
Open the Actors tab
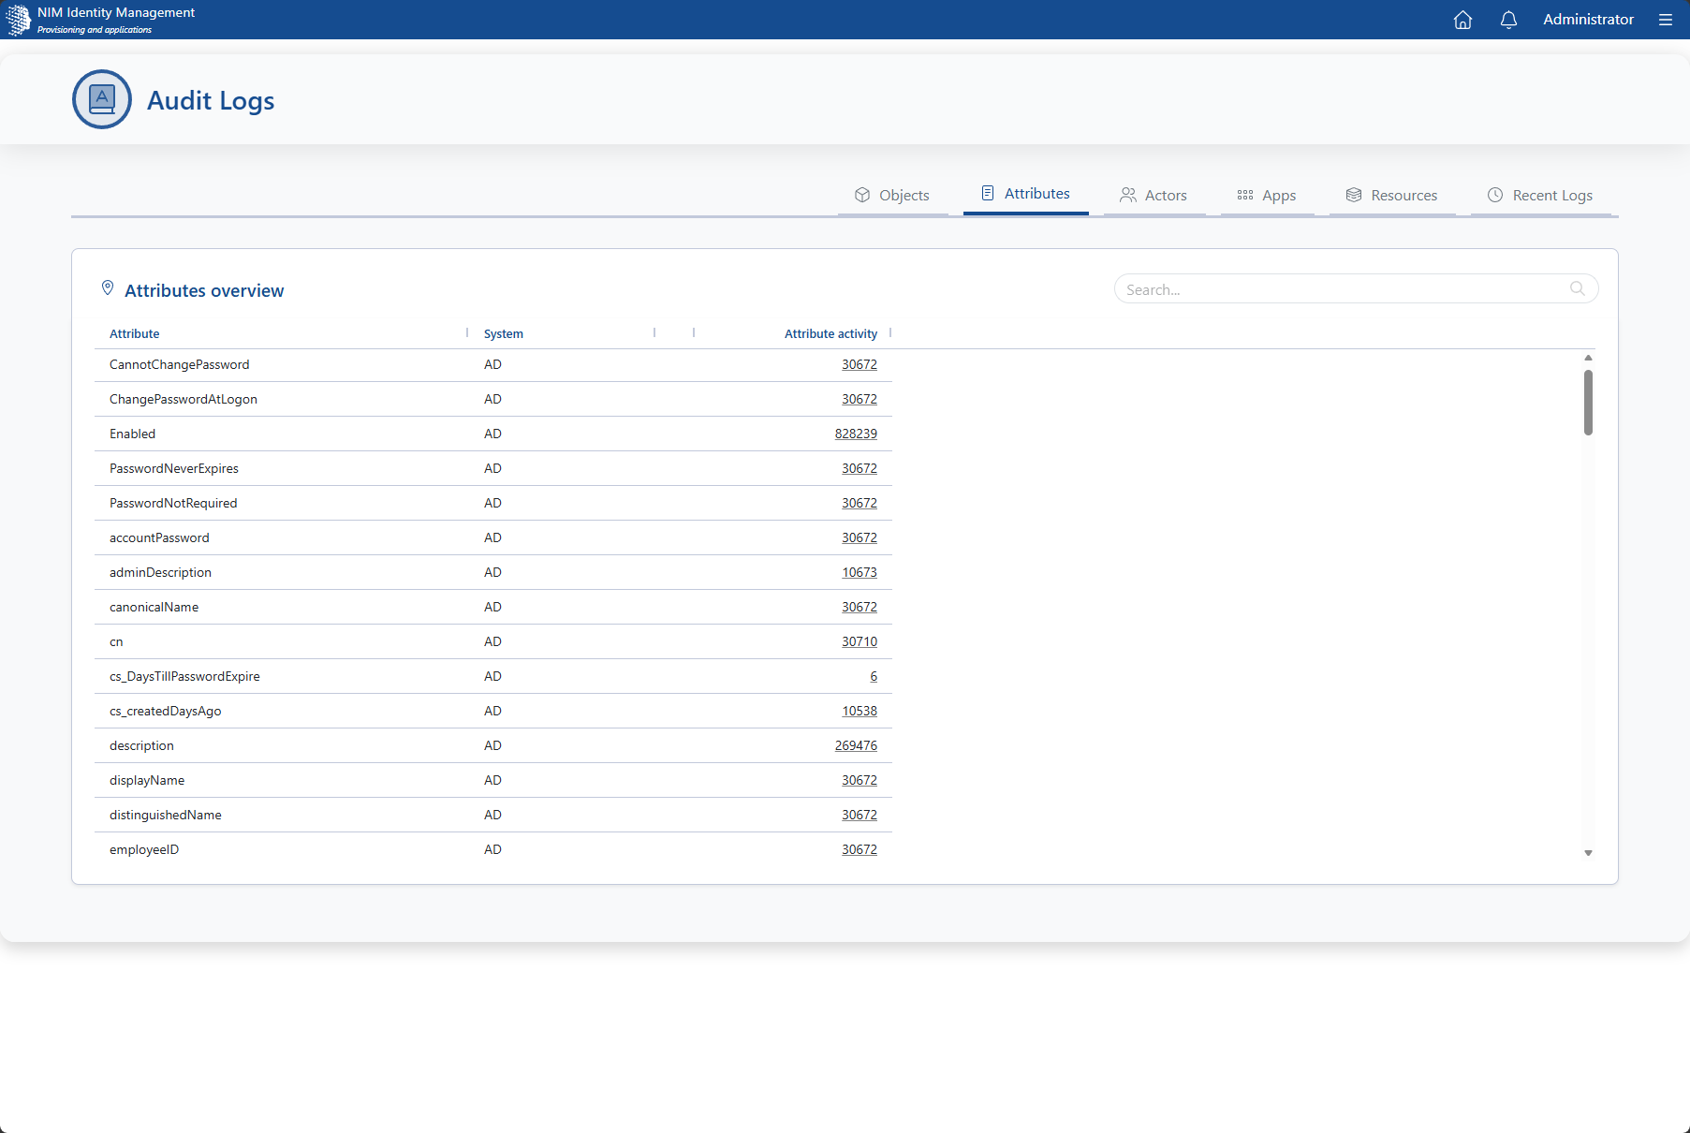(1154, 195)
